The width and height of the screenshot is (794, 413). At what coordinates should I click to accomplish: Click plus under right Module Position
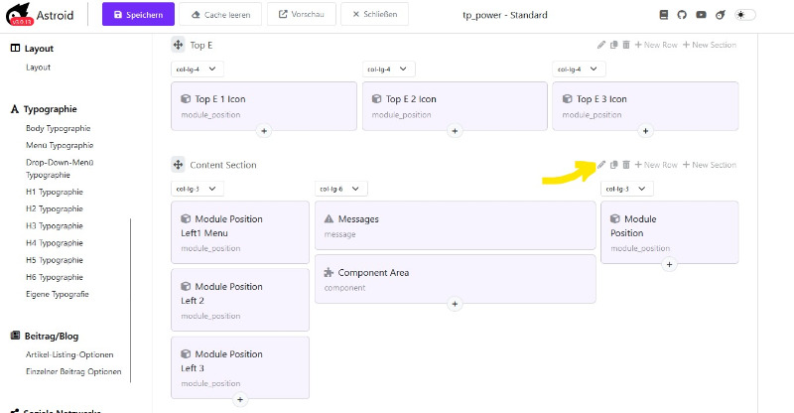[x=669, y=264]
